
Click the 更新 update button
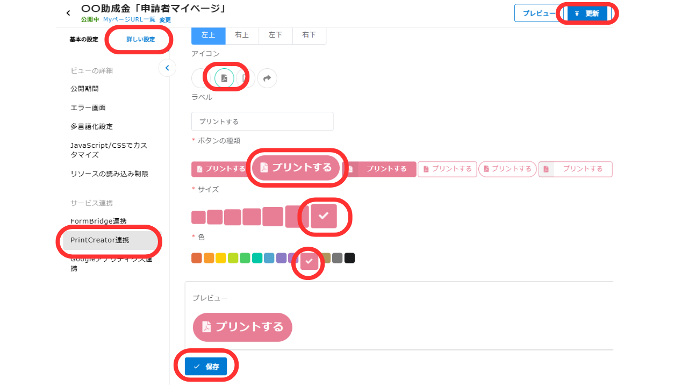(x=587, y=13)
